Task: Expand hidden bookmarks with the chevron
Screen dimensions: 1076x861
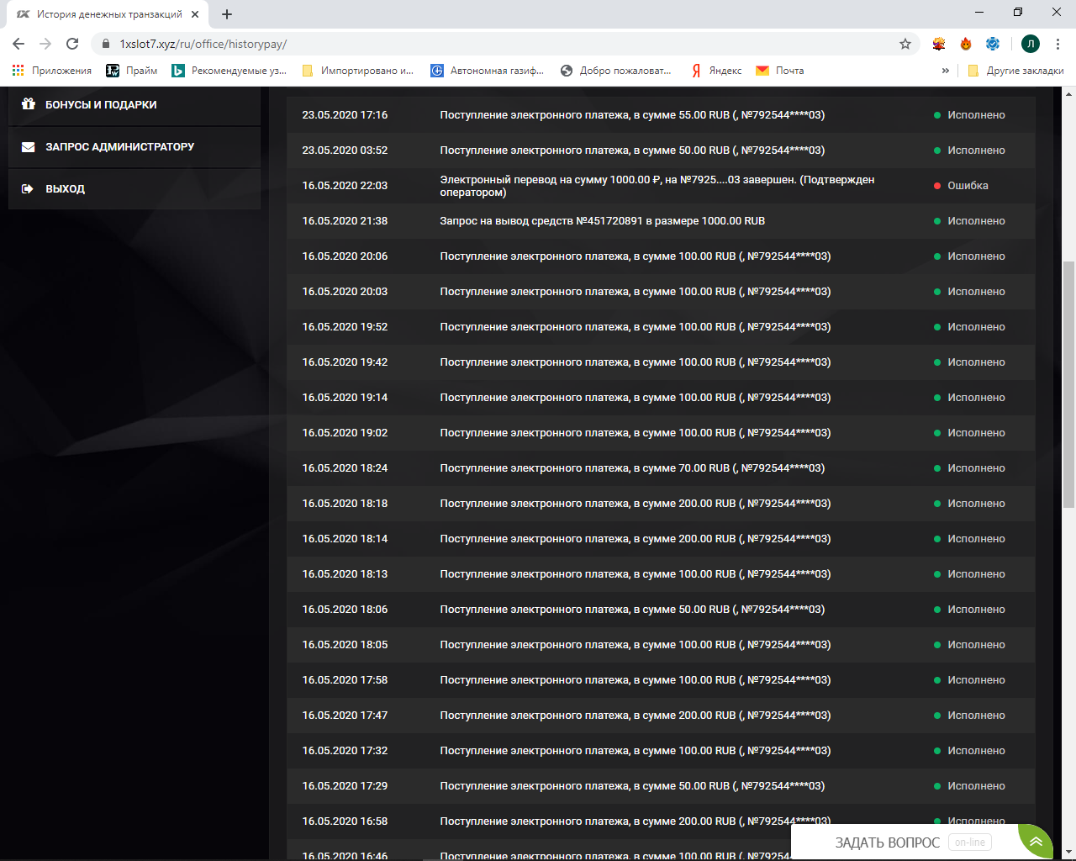Action: click(x=946, y=71)
